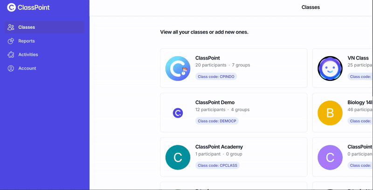Viewport: 373px width, 190px height.
Task: Click the class code CPCLASS badge
Action: point(217,165)
